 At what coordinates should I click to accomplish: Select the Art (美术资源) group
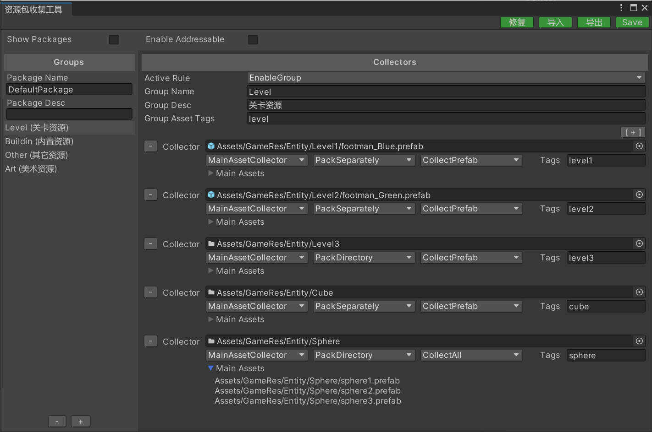tap(69, 169)
